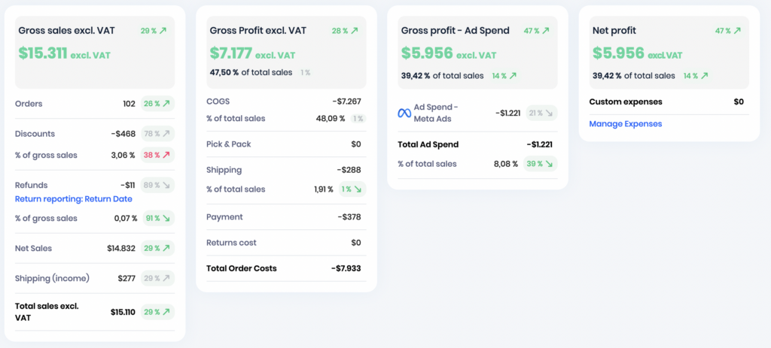This screenshot has height=348, width=771.
Task: Click the Total sales excl. VAT 29% badge
Action: [157, 312]
